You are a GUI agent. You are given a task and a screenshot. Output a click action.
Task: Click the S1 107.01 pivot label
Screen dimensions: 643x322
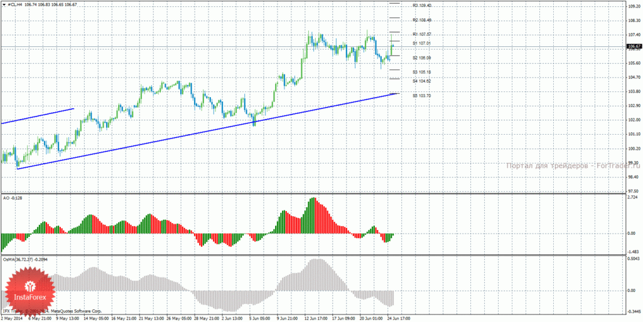tap(422, 43)
